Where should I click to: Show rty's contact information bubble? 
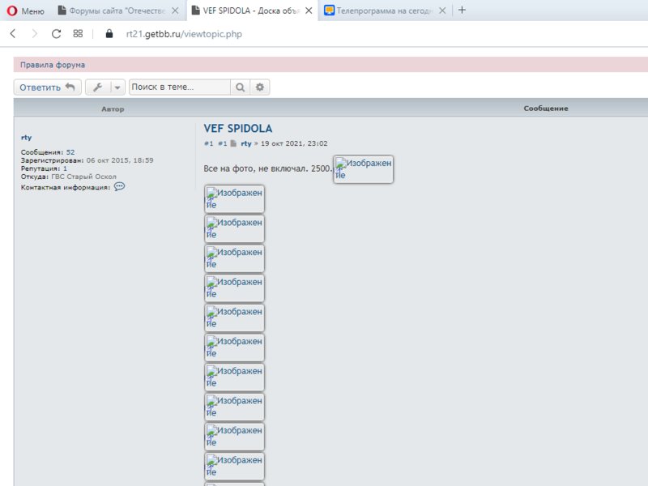119,187
